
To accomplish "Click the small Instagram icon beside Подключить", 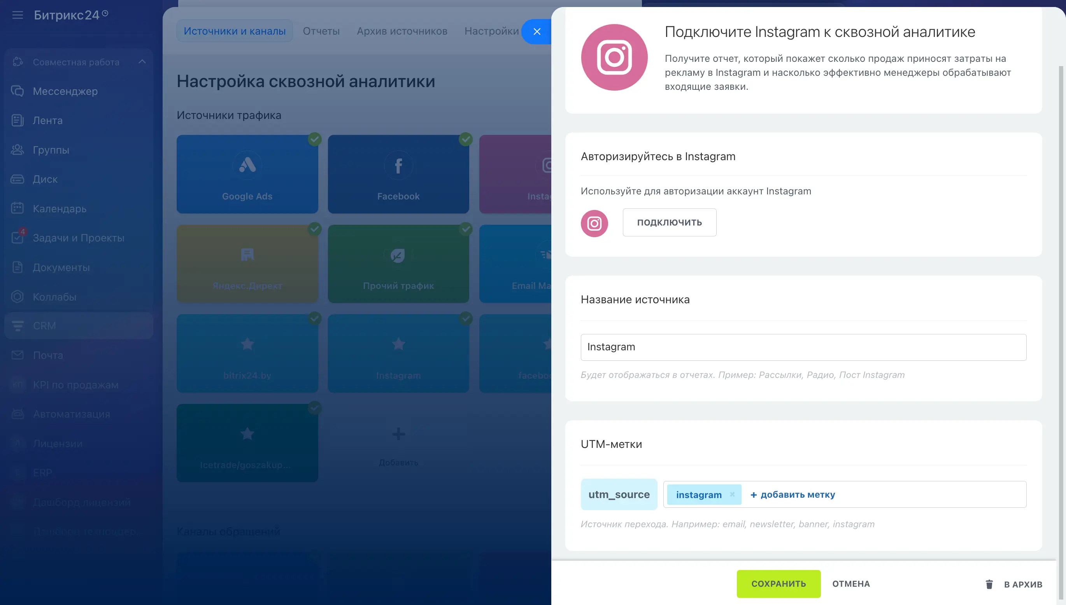I will (594, 224).
